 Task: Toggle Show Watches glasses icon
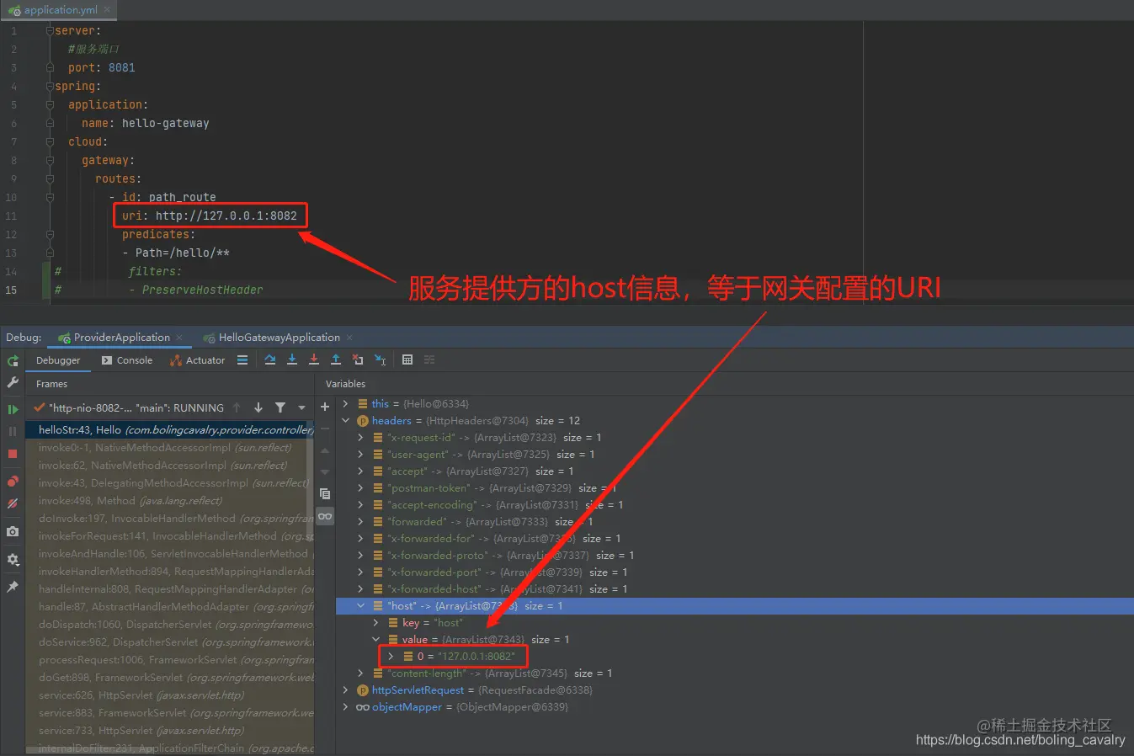(x=325, y=516)
